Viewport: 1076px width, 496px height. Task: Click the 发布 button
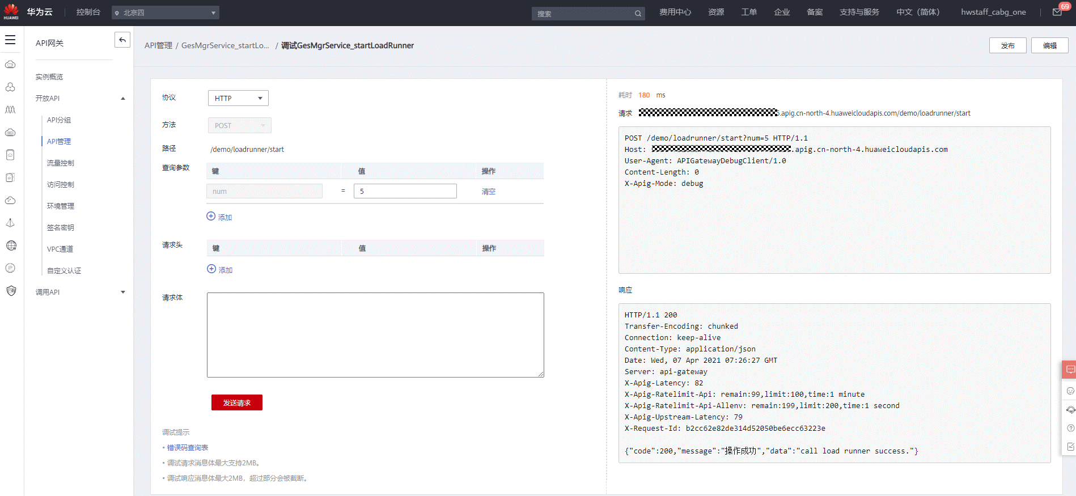1007,46
